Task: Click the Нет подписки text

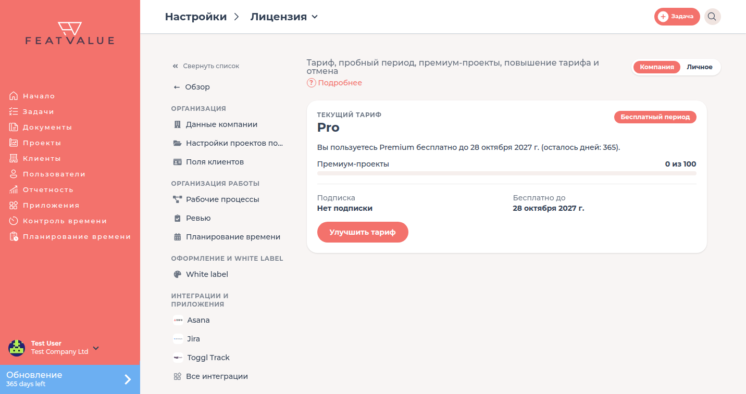Action: (x=345, y=208)
